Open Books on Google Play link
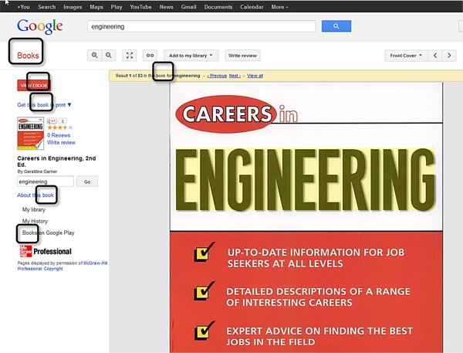 tap(48, 233)
